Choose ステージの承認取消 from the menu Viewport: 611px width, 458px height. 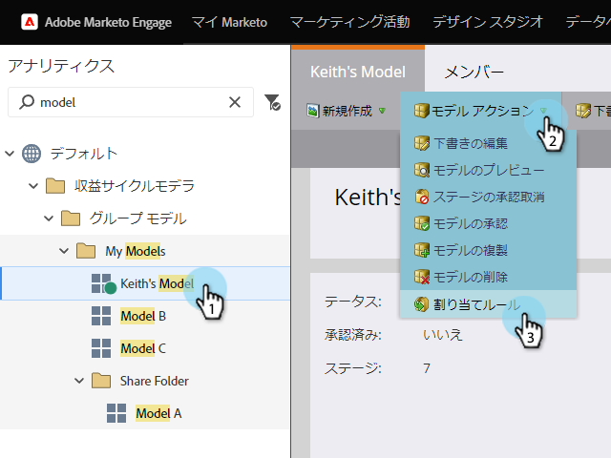[x=488, y=197]
